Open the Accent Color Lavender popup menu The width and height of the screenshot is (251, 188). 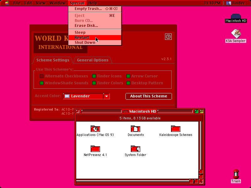point(86,96)
